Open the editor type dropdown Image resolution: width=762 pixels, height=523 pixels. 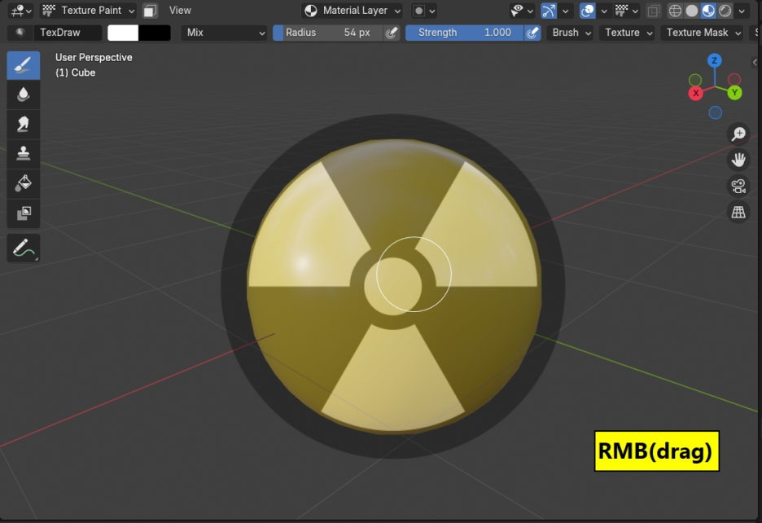(x=21, y=11)
